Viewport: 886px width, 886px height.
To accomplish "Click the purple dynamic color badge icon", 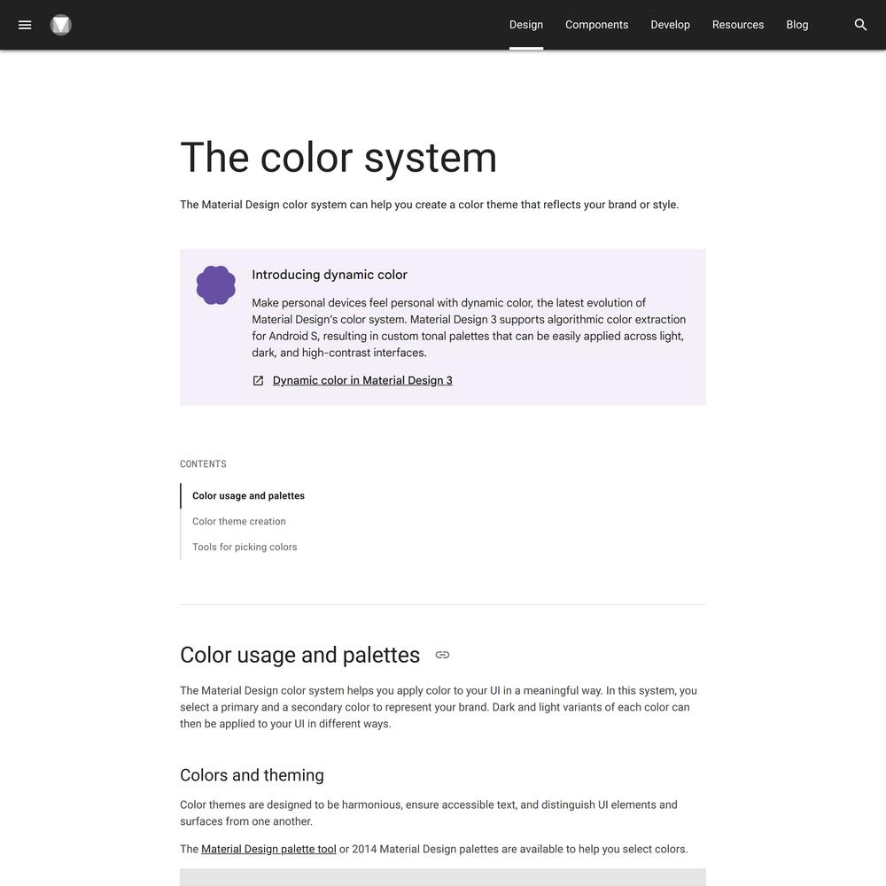I will [x=216, y=285].
